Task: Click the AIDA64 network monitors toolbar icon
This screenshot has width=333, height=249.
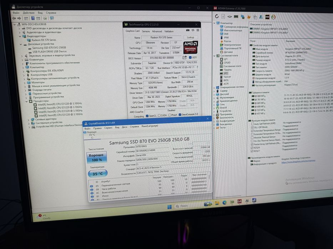Action: pos(243,17)
